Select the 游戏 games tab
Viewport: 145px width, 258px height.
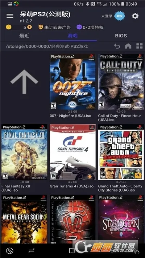[x=72, y=36]
